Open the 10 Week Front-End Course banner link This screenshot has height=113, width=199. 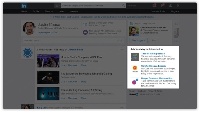pyautogui.click(x=102, y=17)
